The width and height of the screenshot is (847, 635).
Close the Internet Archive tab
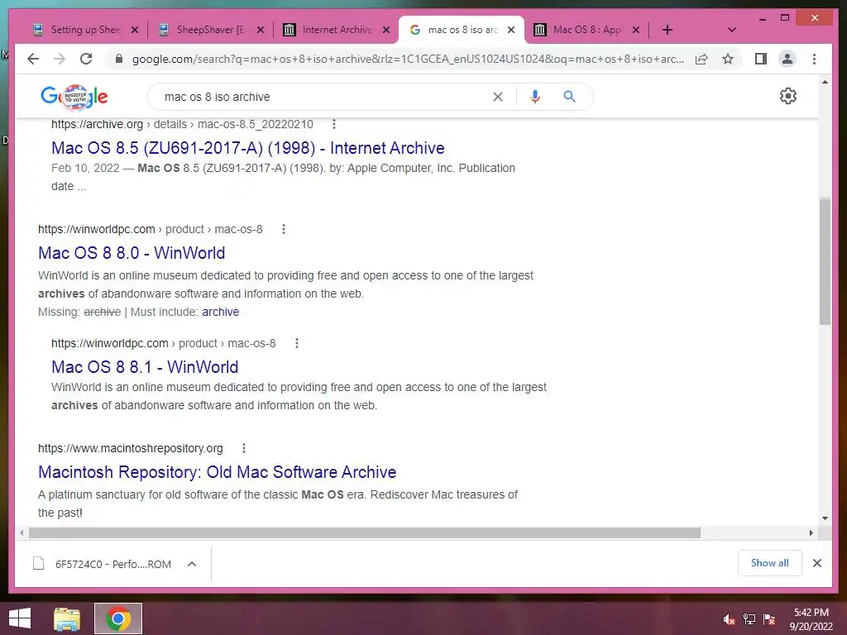click(385, 30)
